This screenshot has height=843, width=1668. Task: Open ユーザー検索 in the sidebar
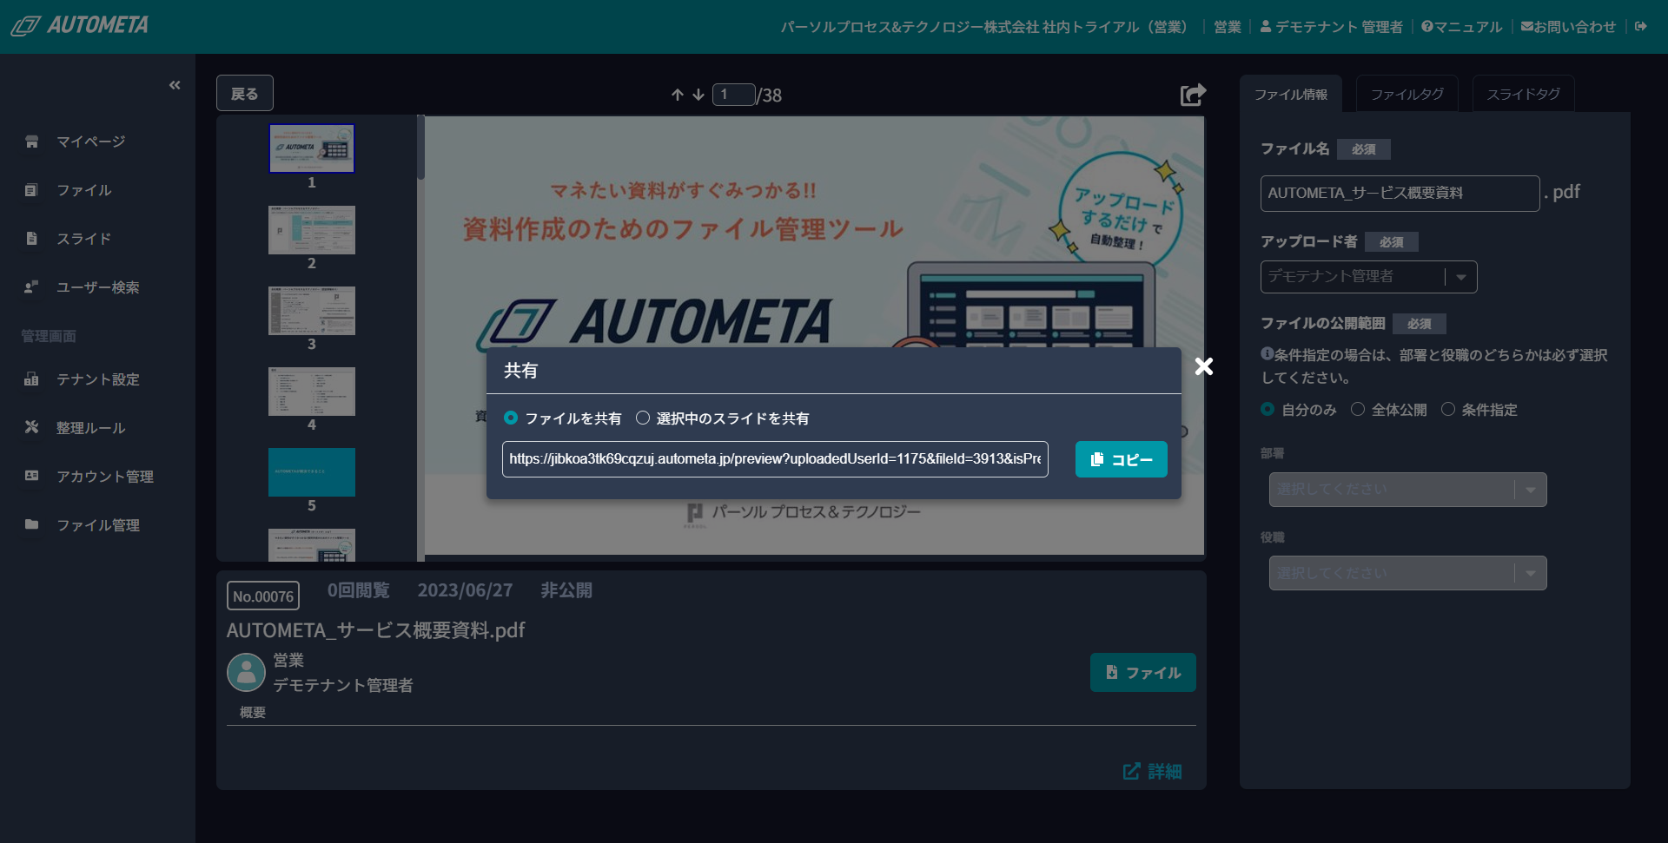tap(97, 287)
